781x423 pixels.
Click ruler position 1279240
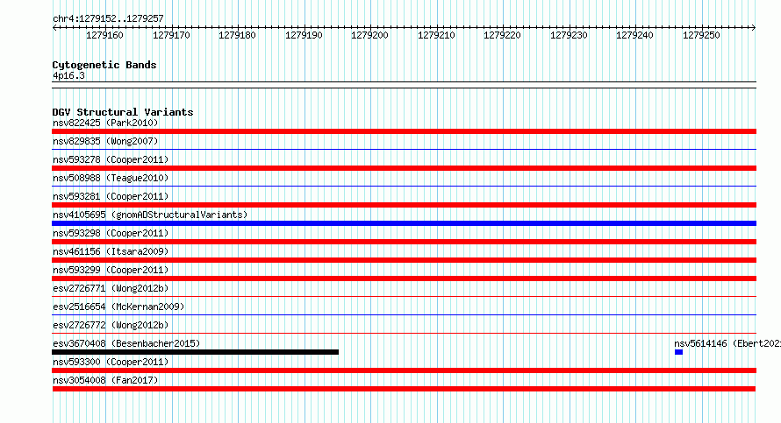coord(634,35)
